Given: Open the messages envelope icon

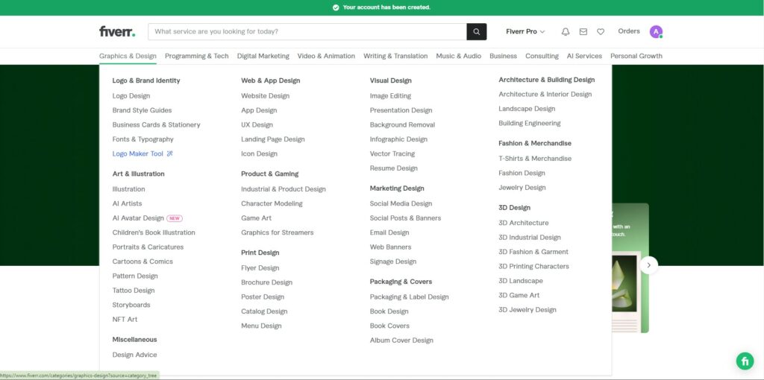Looking at the screenshot, I should point(583,31).
